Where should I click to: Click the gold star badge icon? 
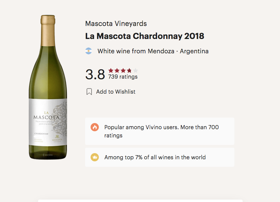tap(95, 157)
